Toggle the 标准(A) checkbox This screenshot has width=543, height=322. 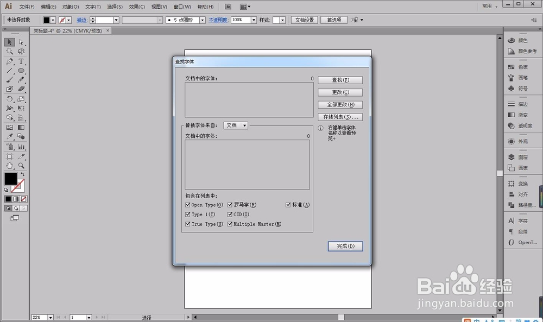pyautogui.click(x=288, y=205)
